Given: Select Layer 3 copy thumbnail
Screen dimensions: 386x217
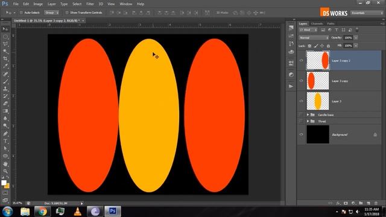Looking at the screenshot, I should [x=318, y=81].
